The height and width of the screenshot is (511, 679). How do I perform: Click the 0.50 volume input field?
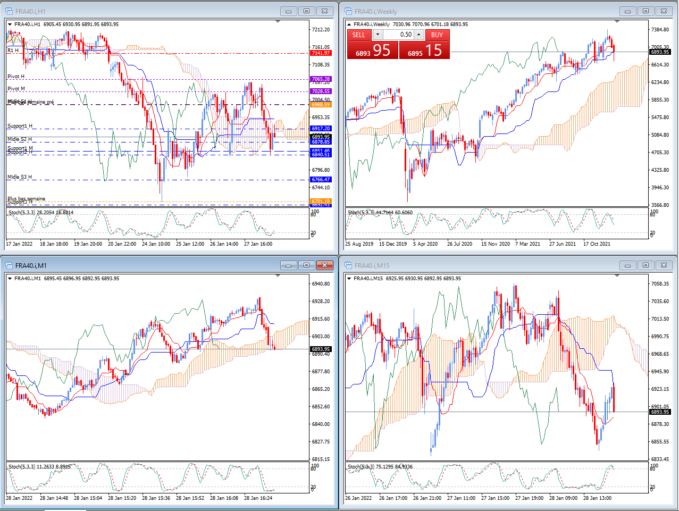pyautogui.click(x=398, y=35)
